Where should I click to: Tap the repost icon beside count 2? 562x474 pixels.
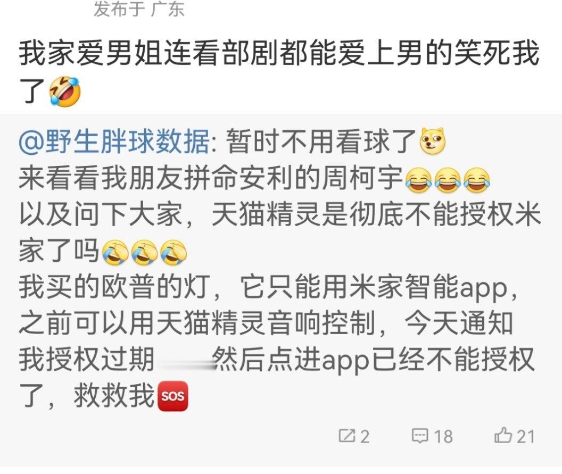tap(346, 435)
